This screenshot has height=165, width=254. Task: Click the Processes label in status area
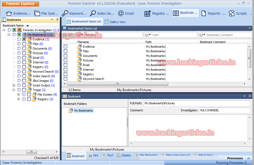tap(235, 158)
